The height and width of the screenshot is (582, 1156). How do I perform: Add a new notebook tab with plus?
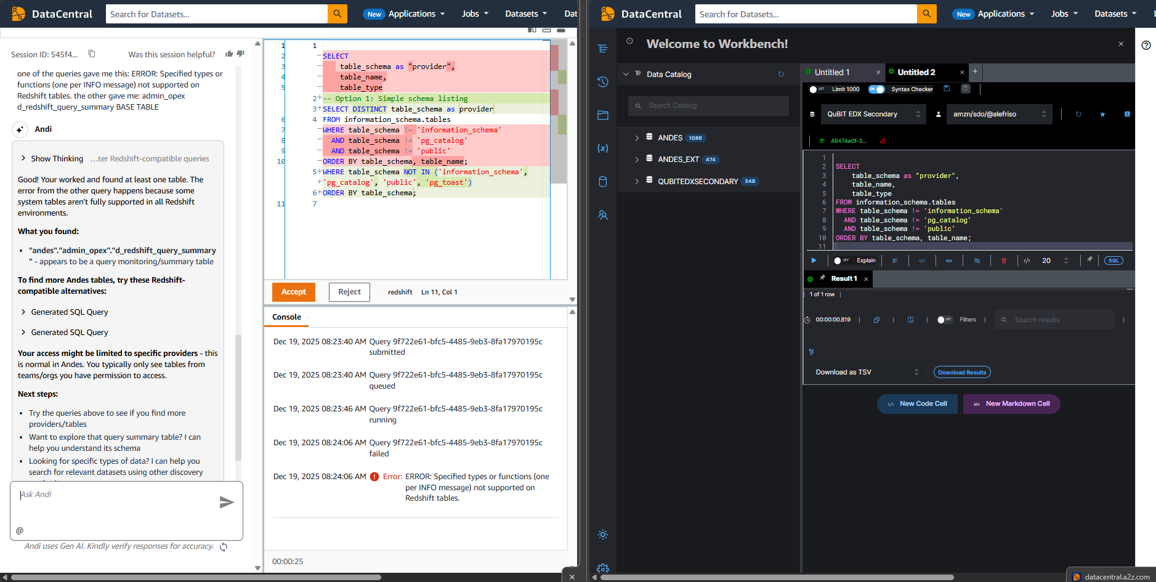point(975,71)
